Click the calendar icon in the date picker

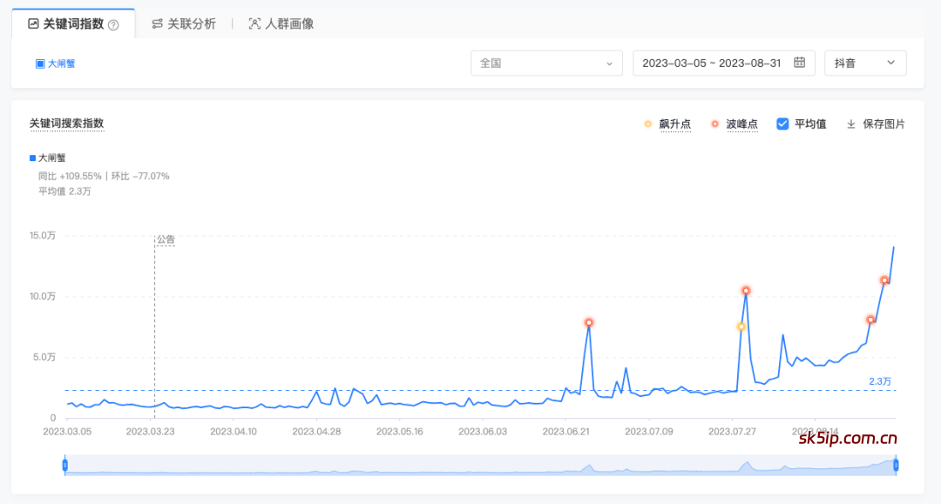click(x=798, y=63)
